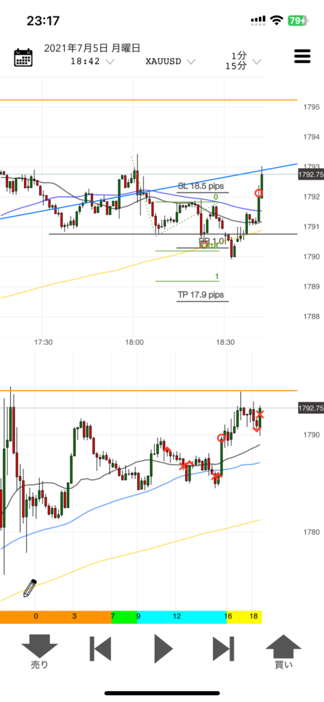Start chart playback
324x702 pixels.
point(163,648)
